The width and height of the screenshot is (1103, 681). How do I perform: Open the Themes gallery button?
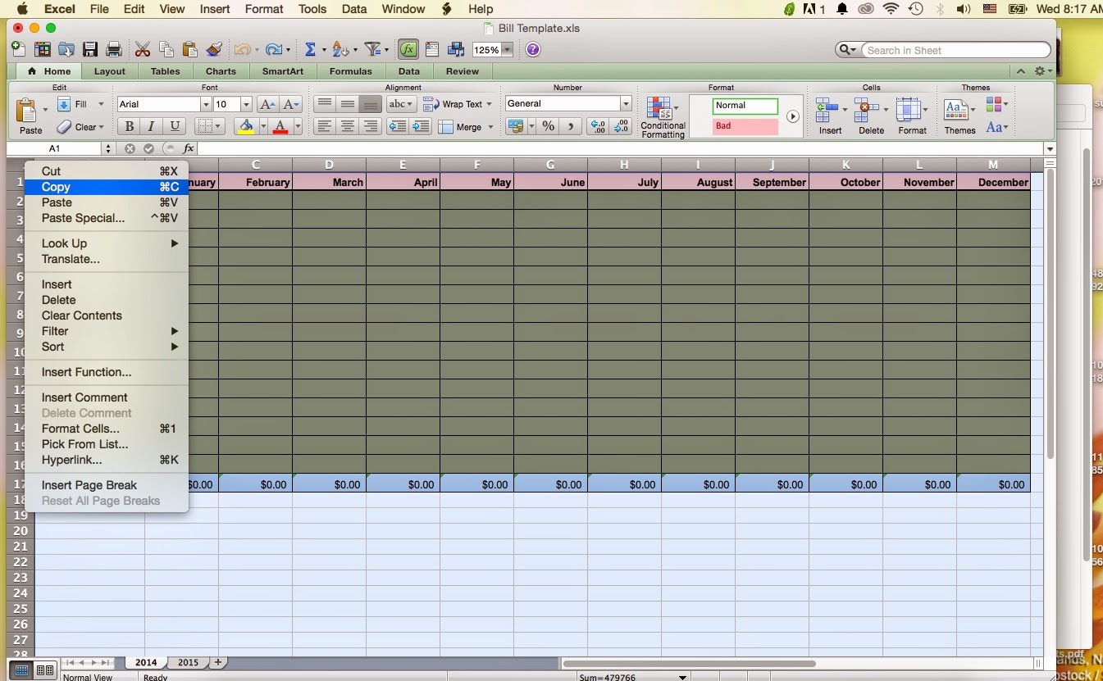pyautogui.click(x=959, y=116)
